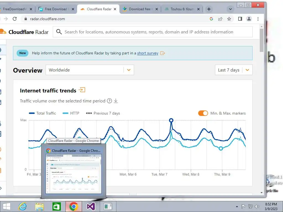The height and width of the screenshot is (212, 283).
Task: Click the share page icon
Action: [x=220, y=19]
